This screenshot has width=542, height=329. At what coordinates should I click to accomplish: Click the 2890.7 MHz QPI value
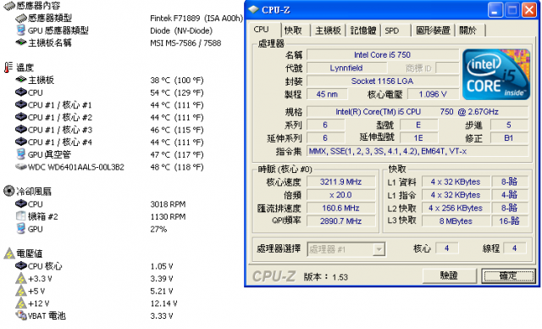340,221
